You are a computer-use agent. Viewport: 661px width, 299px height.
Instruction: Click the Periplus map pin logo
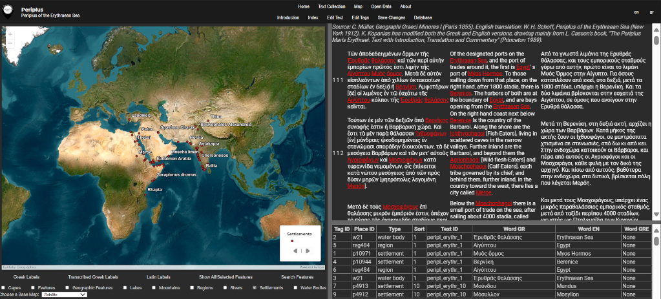point(8,10)
